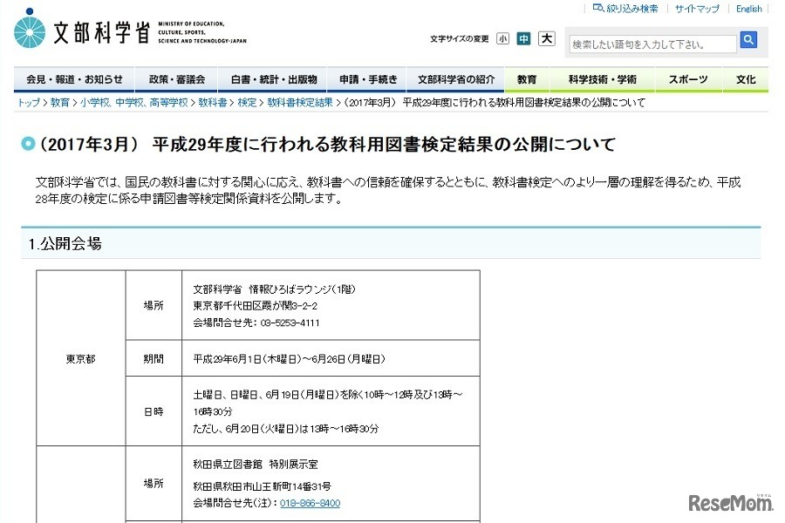Toggle the 小 small font size option
The height and width of the screenshot is (523, 785).
point(502,39)
